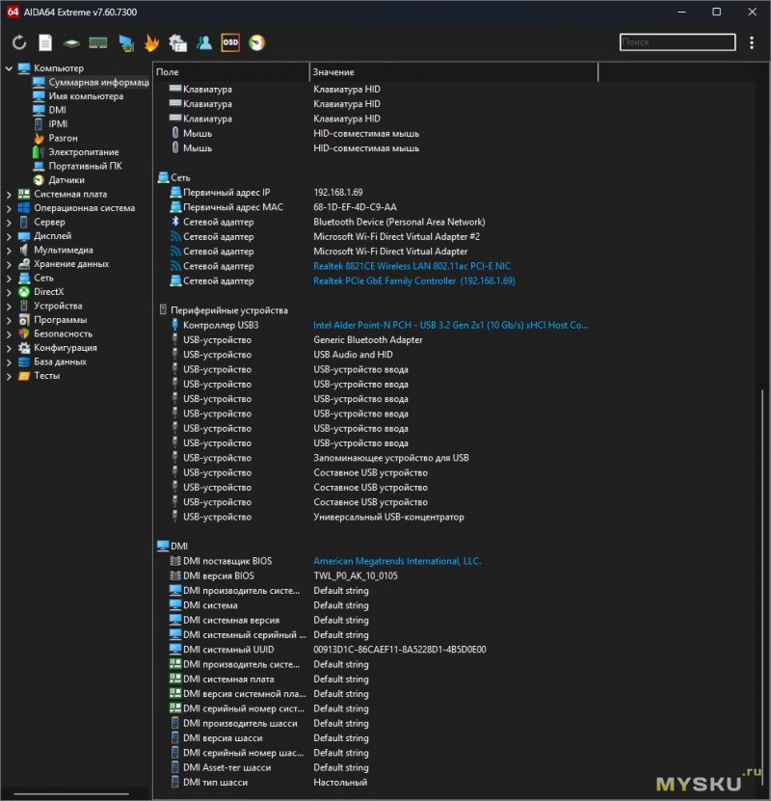Click the Электропитание battery icon
This screenshot has height=801, width=771.
coord(39,151)
